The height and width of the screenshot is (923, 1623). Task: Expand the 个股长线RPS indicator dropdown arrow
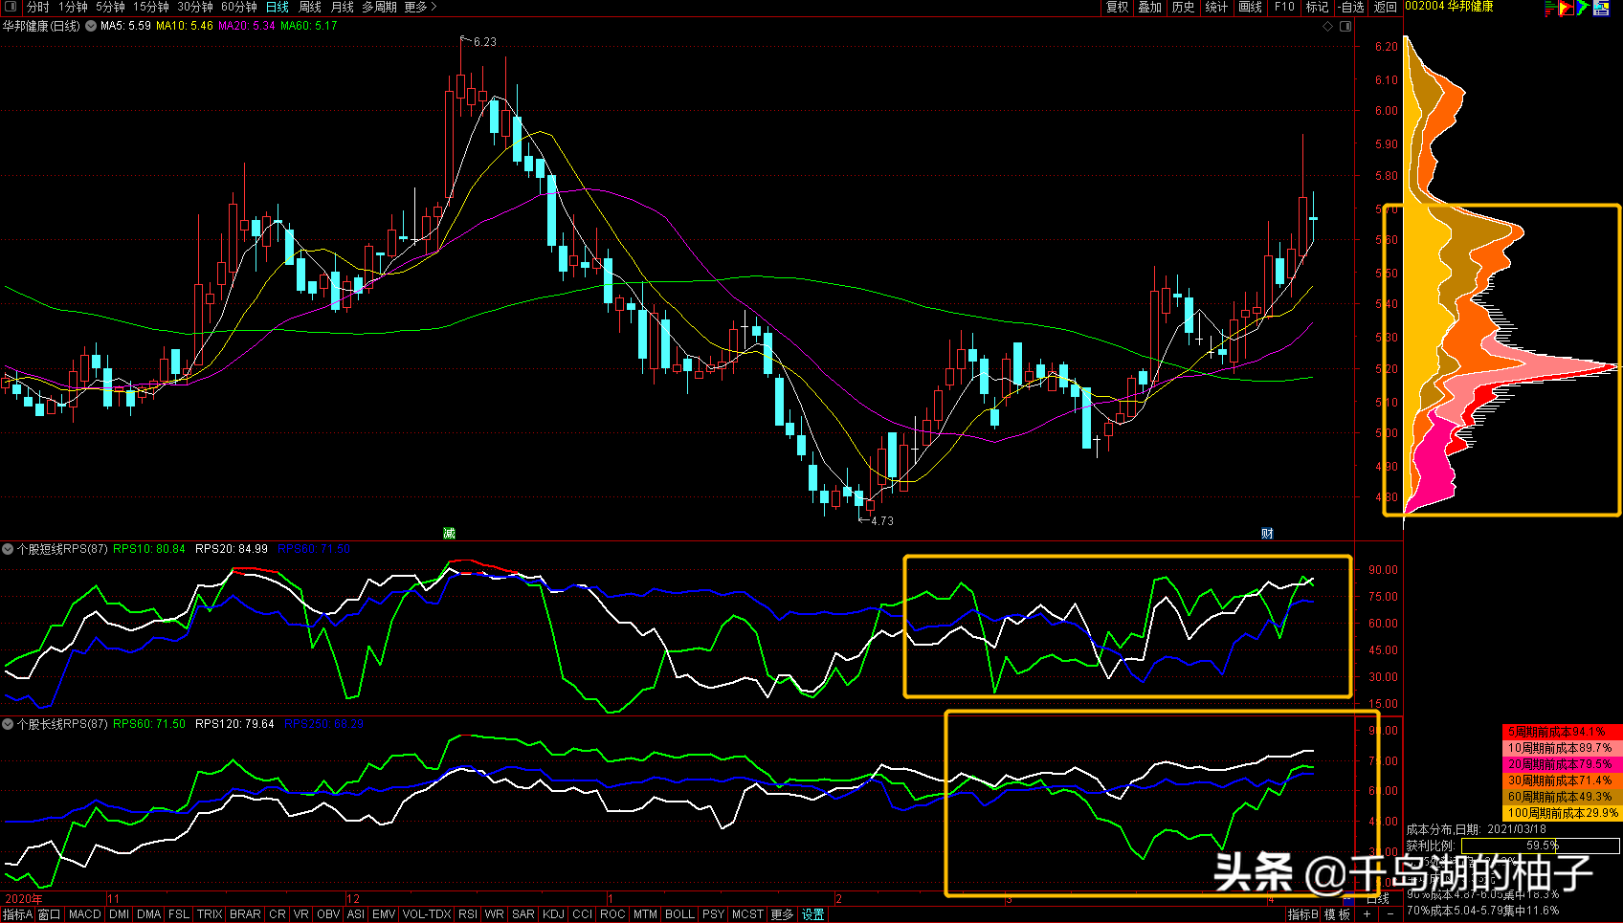click(8, 724)
